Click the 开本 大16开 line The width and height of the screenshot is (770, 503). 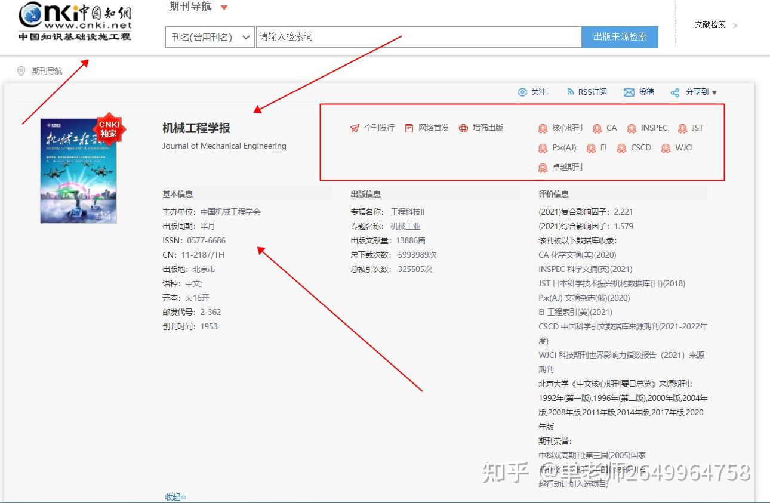(186, 298)
